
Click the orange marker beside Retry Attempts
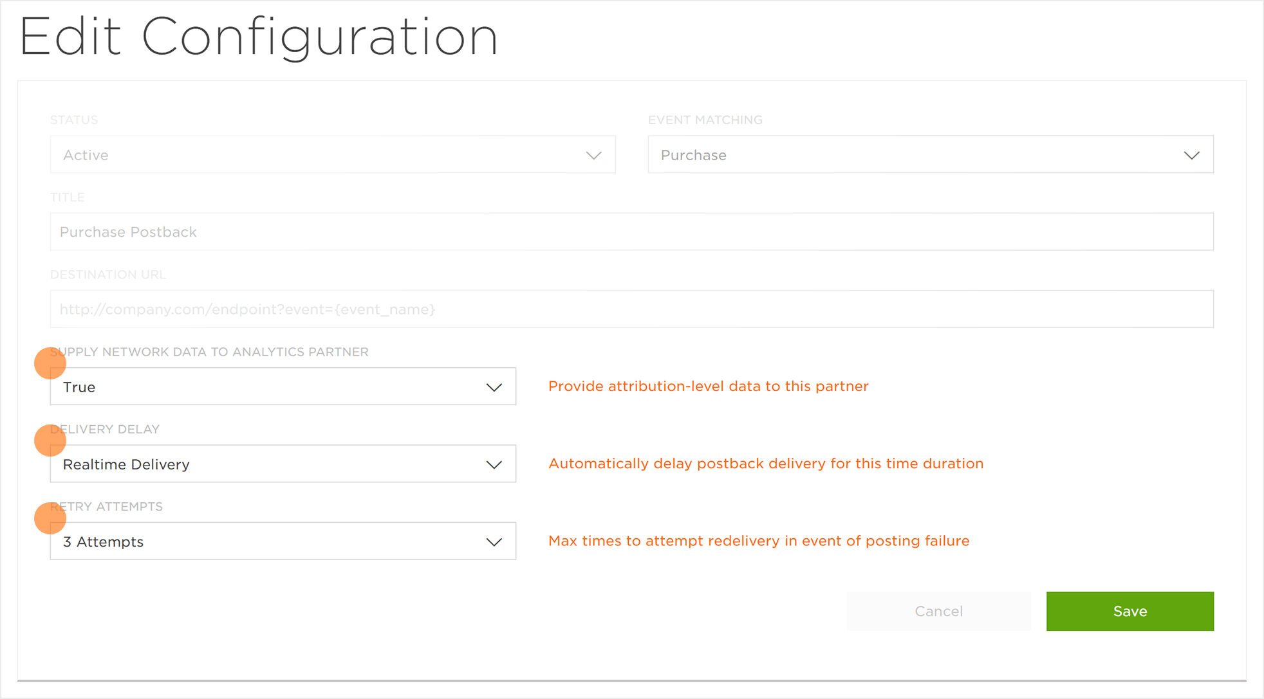(x=50, y=518)
